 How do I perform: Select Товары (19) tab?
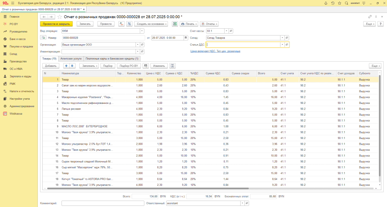pyautogui.click(x=50, y=59)
